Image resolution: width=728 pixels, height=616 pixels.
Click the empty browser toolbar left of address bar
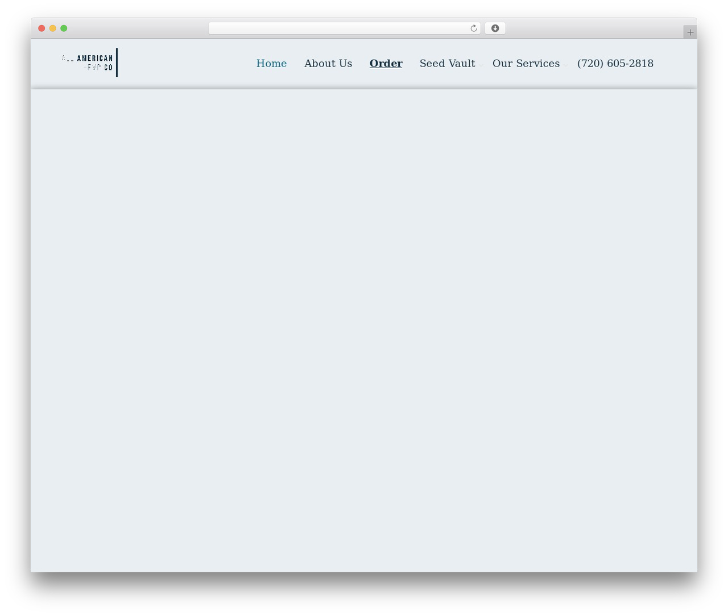(136, 28)
